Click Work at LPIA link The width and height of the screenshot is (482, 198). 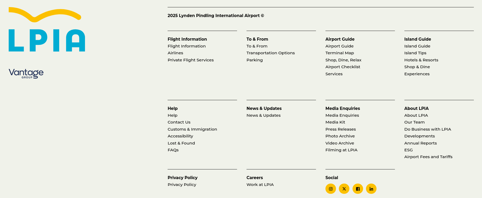(x=260, y=185)
